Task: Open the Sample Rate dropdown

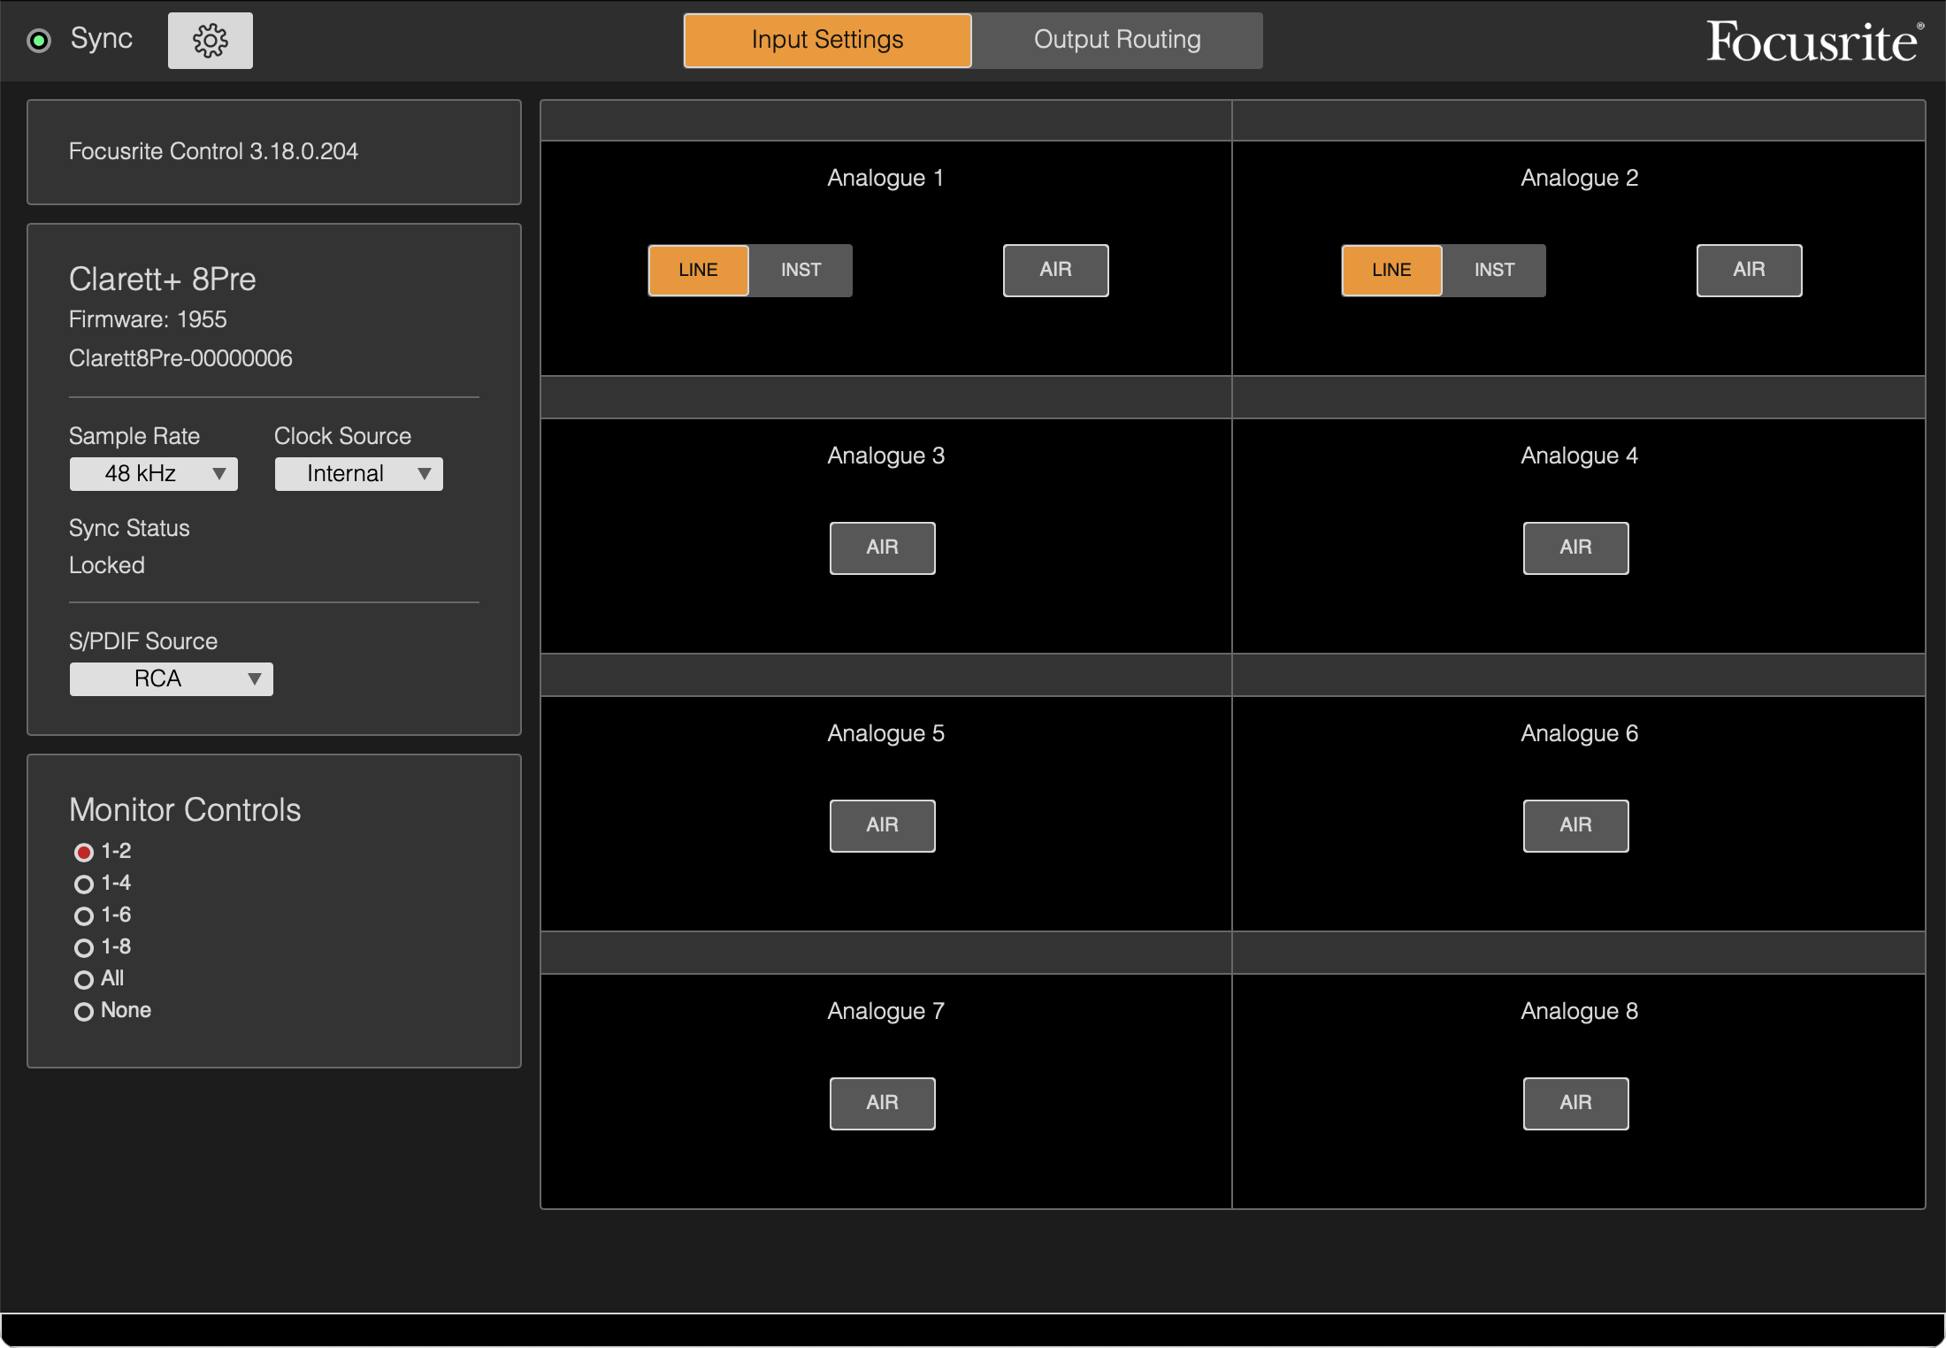Action: [x=154, y=474]
